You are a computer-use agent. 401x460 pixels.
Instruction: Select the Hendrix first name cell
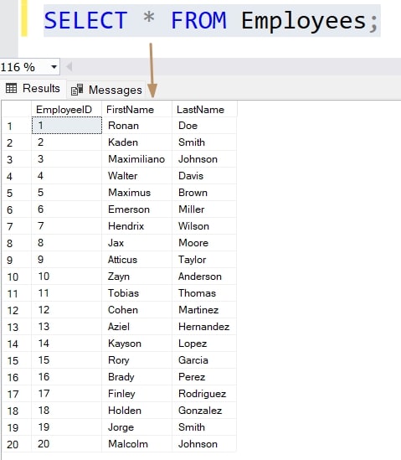pyautogui.click(x=137, y=226)
